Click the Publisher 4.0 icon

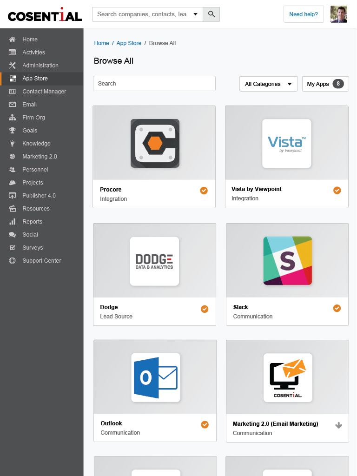point(12,196)
